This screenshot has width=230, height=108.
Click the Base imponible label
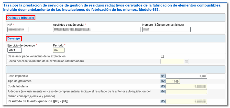pos(18,76)
